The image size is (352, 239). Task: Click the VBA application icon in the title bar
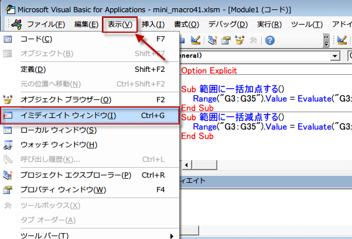11,10
